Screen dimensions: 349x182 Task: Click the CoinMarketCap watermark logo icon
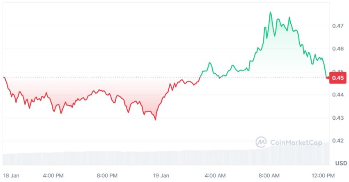point(261,142)
